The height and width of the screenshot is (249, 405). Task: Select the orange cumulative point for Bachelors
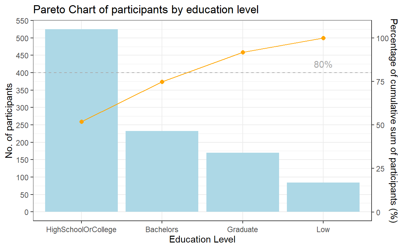click(162, 82)
